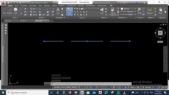Screen dimensions: 169x95
Task: Click the Undo arrow in quick access
Action: click(x=23, y=3)
